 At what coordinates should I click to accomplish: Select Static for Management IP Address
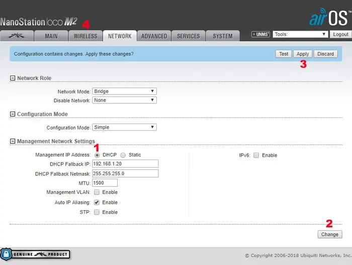coord(123,155)
